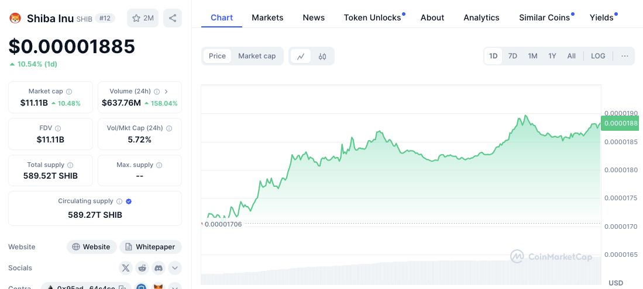The height and width of the screenshot is (289, 643).
Task: Set chart range to 1M
Action: [x=532, y=56]
